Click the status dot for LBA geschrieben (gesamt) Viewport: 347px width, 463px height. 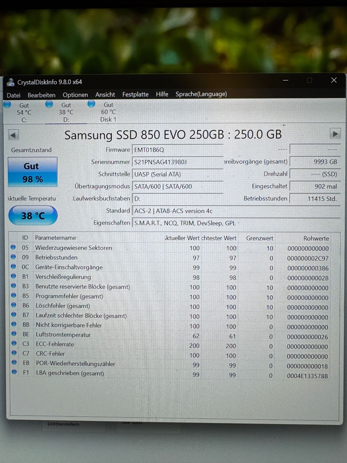pyautogui.click(x=14, y=371)
